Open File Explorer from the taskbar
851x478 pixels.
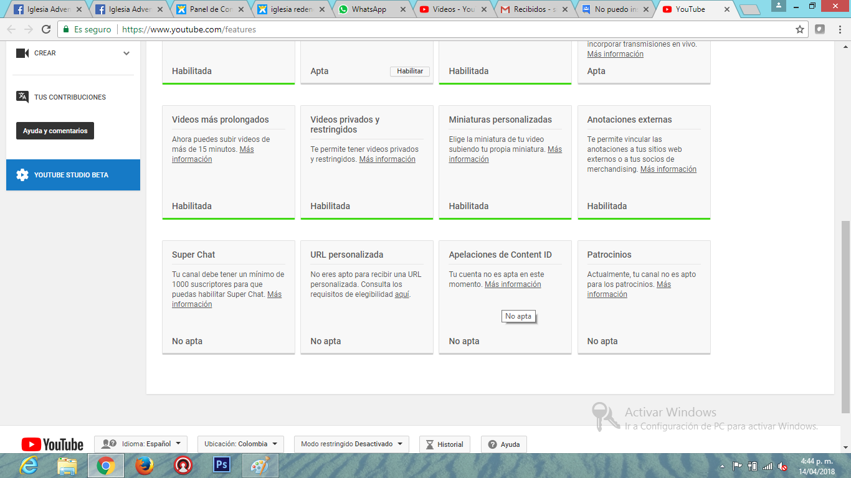coord(67,466)
